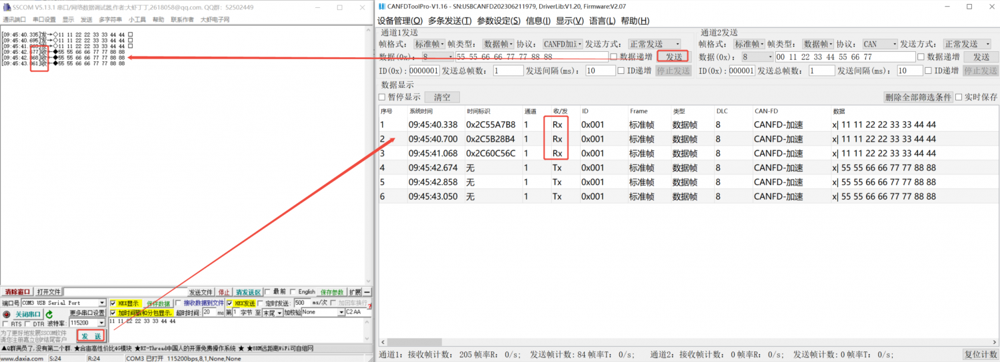The image size is (1000, 362).
Task: Open the 端口号 COM3 port dropdown
Action: click(x=101, y=303)
